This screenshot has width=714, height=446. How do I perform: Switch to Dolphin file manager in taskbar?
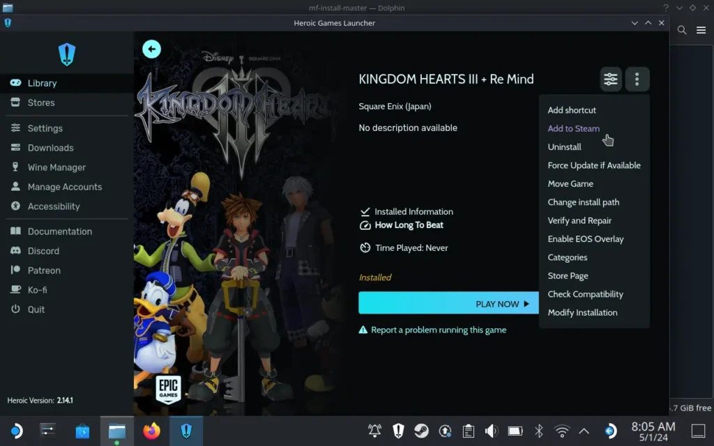click(x=117, y=431)
